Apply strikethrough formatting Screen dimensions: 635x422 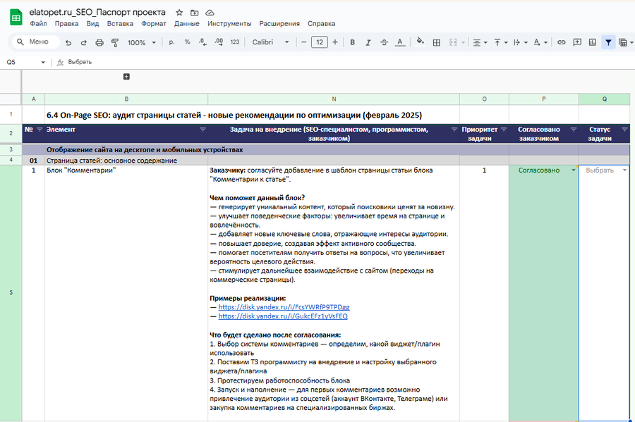pos(383,42)
